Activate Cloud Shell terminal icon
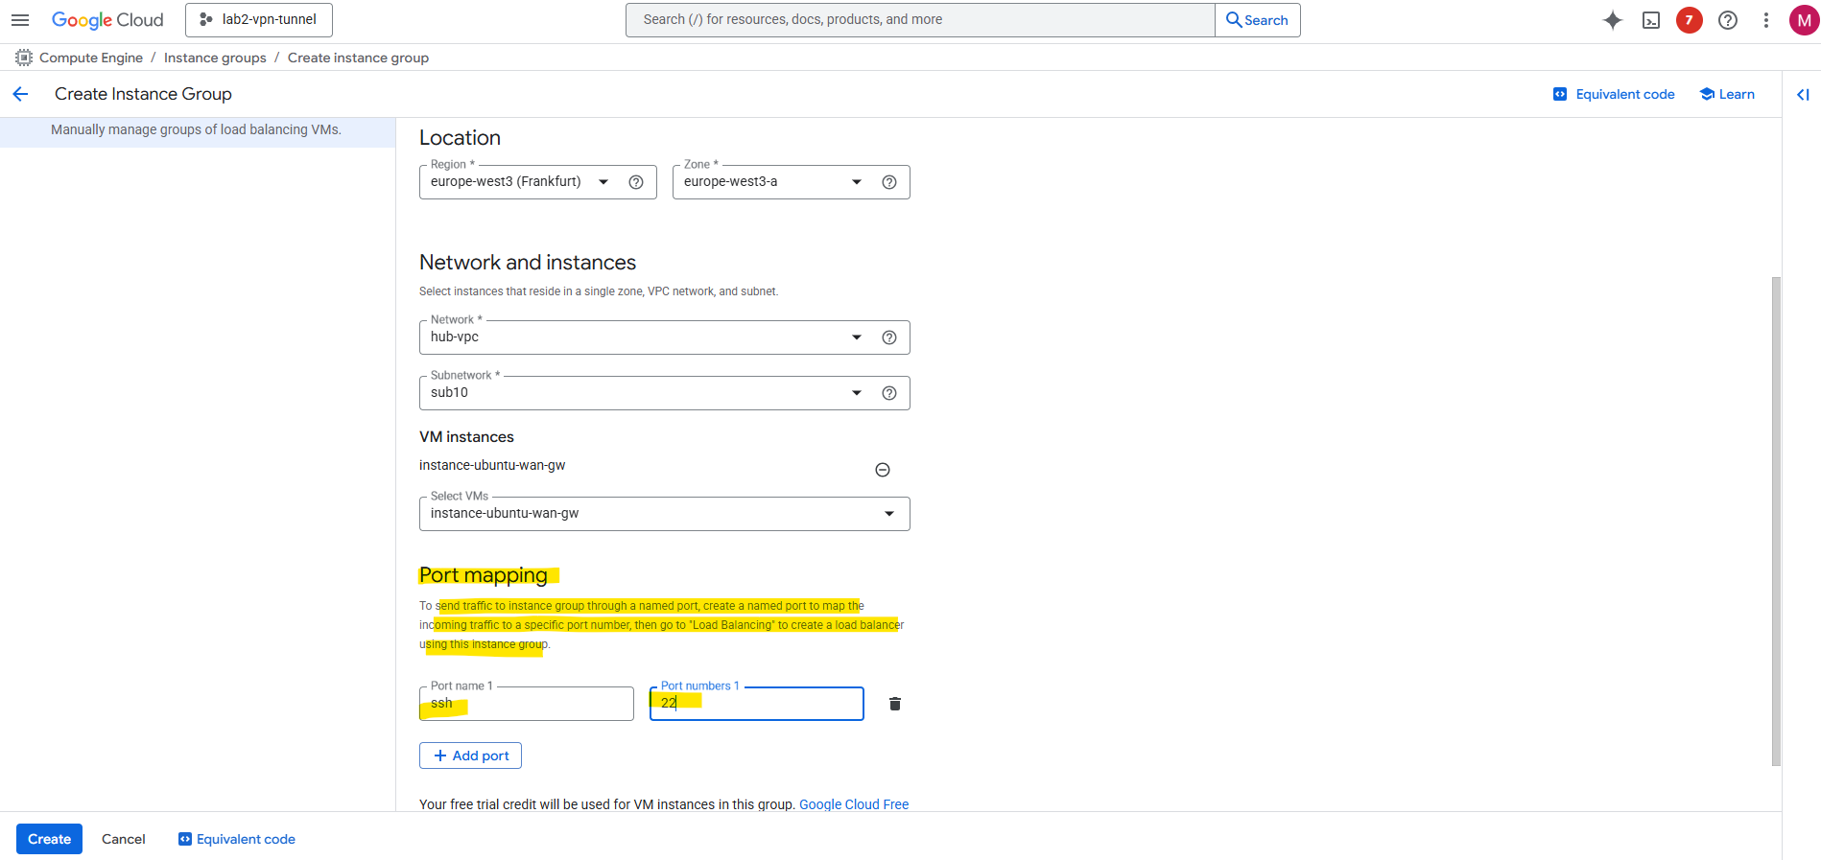 coord(1651,20)
